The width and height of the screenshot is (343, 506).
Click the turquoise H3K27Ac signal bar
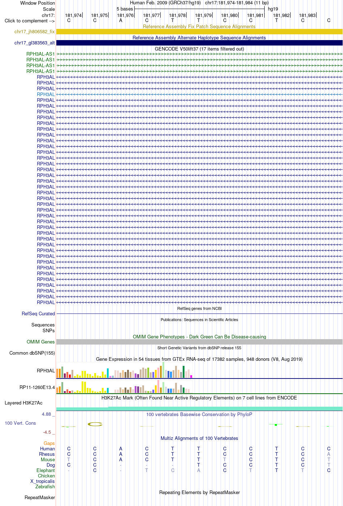coord(199,408)
